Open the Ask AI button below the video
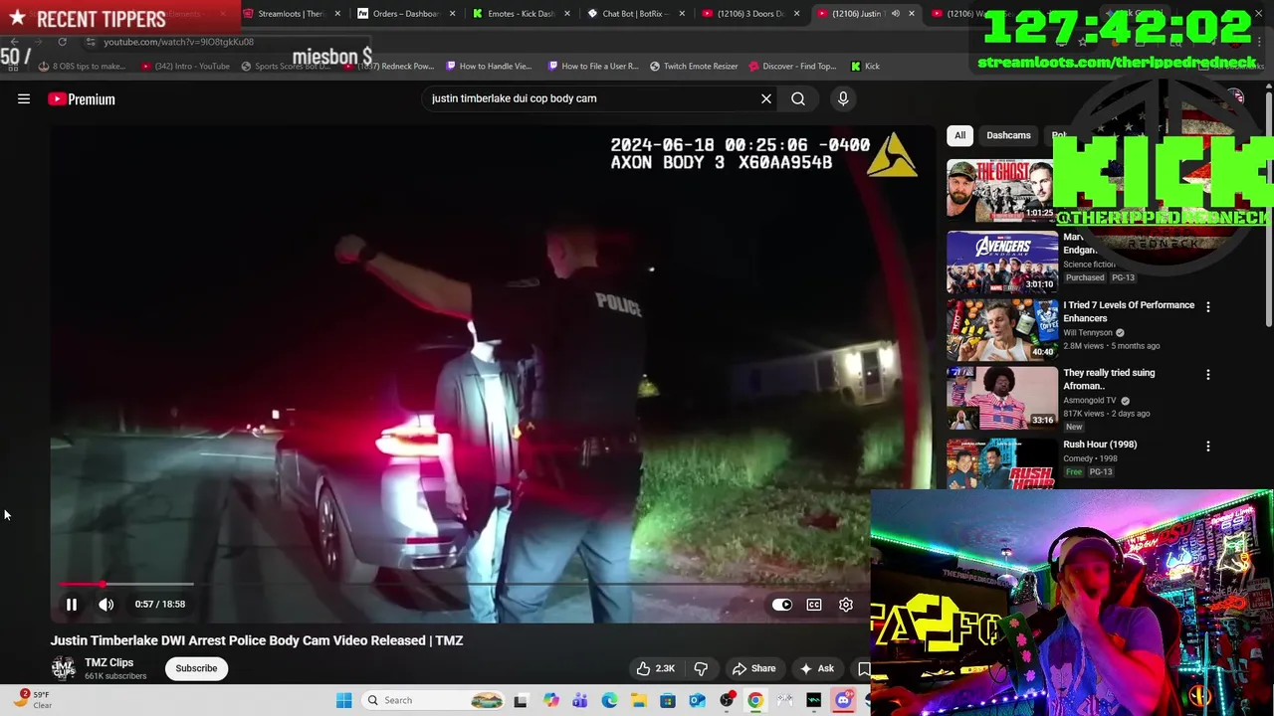Image resolution: width=1274 pixels, height=716 pixels. pos(816,668)
